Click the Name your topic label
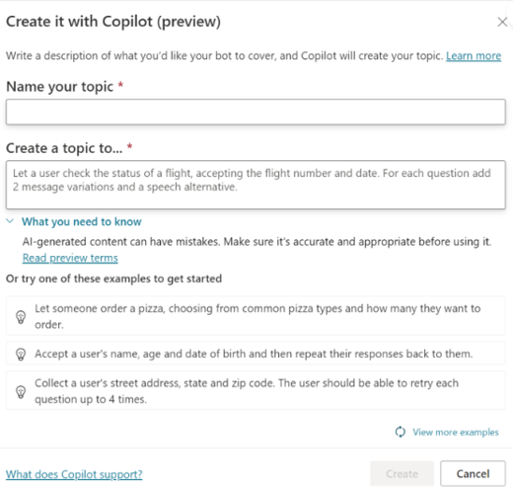513x487 pixels. (60, 87)
